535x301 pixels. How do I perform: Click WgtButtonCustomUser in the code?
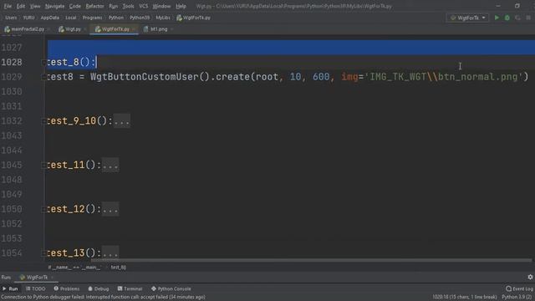point(145,77)
